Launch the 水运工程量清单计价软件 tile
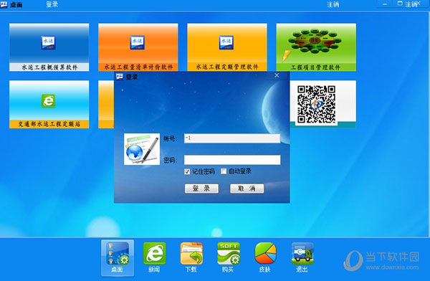Screen dimensions: 430x281 pos(138,47)
